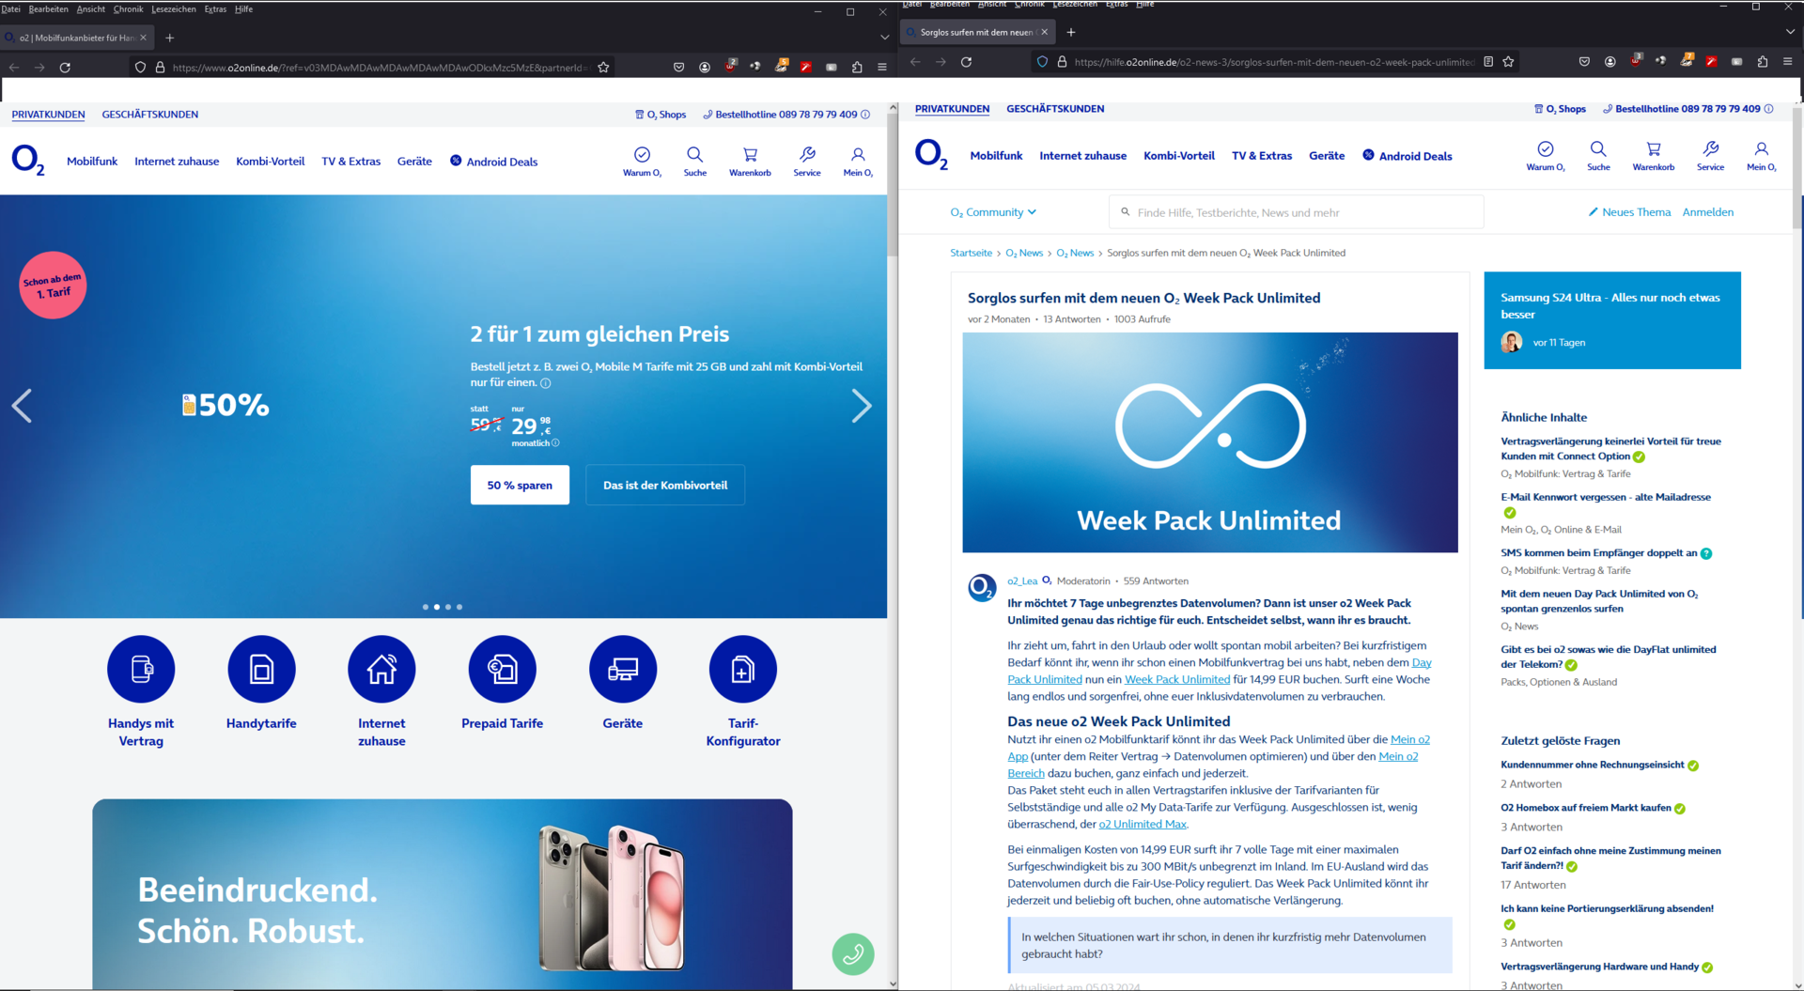The height and width of the screenshot is (991, 1804).
Task: Advance the carousel with right arrow
Action: pos(861,406)
